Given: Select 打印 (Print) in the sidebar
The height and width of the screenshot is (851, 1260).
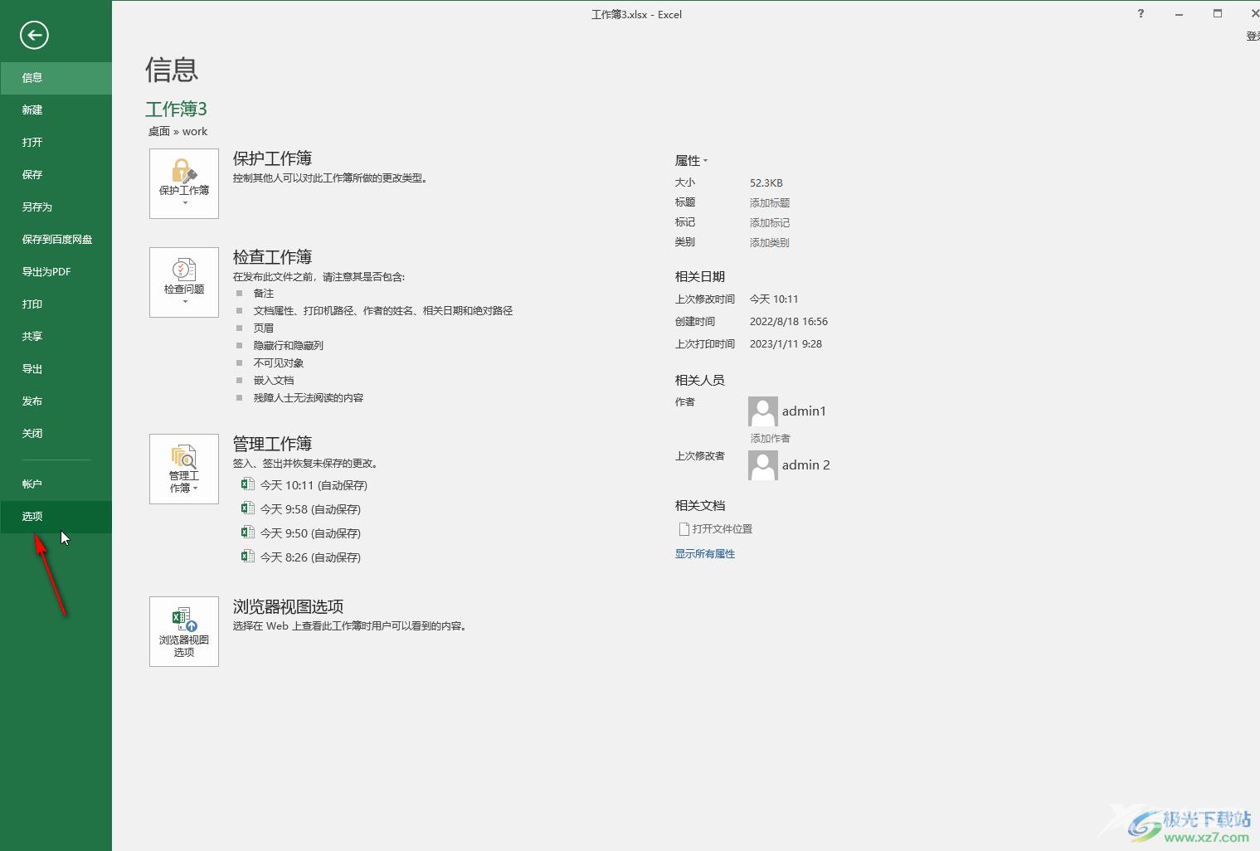Looking at the screenshot, I should [x=56, y=304].
